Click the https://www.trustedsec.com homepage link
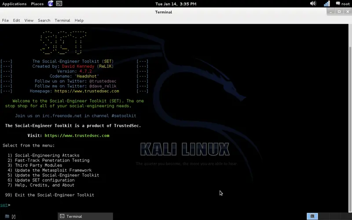This screenshot has width=352, height=220. pos(87,91)
